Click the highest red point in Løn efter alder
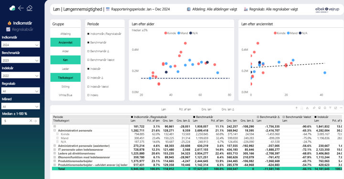 (x=185, y=43)
